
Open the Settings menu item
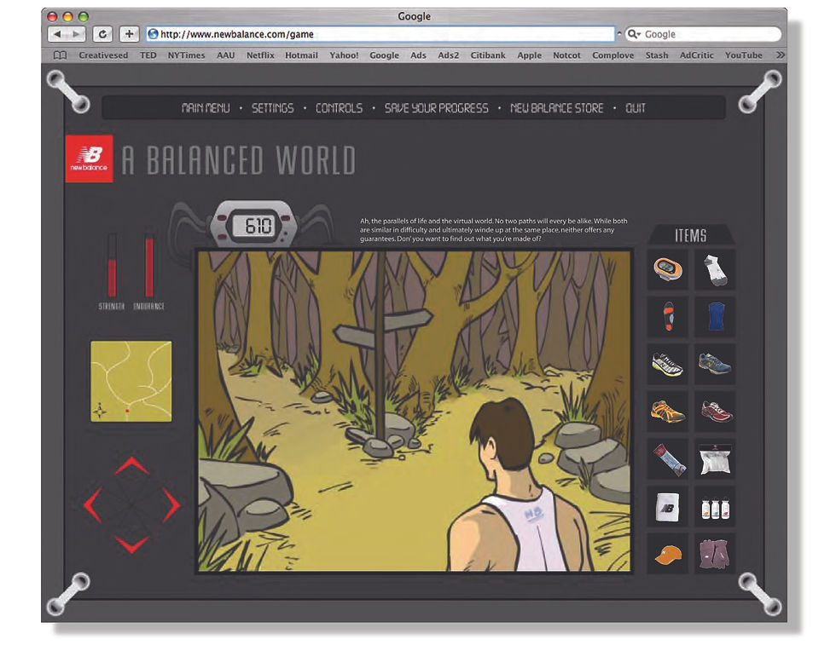(x=272, y=108)
